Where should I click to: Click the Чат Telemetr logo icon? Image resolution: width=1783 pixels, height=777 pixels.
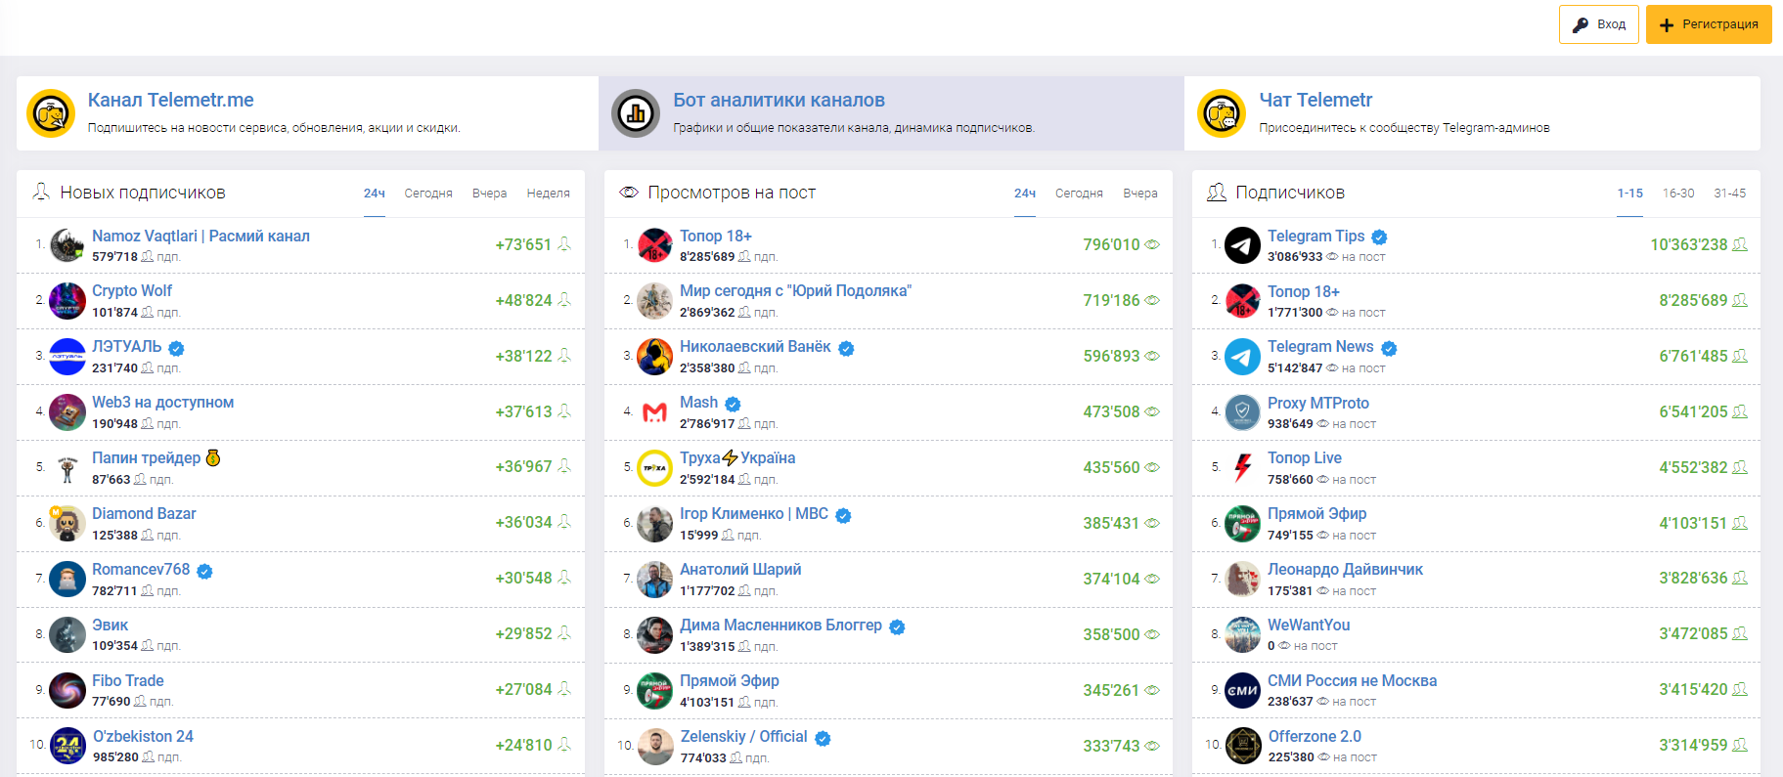[1222, 113]
